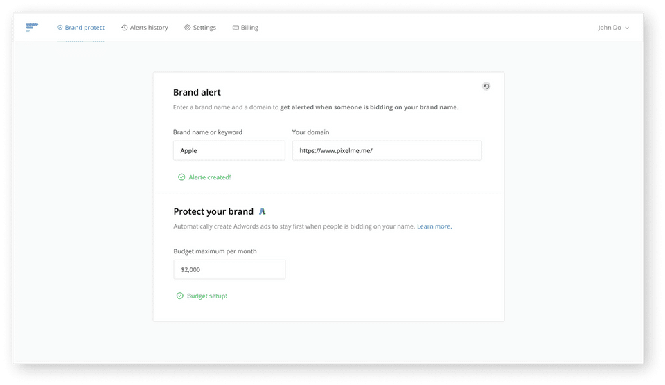
Task: Click the PixelMe logo icon
Action: tap(32, 27)
